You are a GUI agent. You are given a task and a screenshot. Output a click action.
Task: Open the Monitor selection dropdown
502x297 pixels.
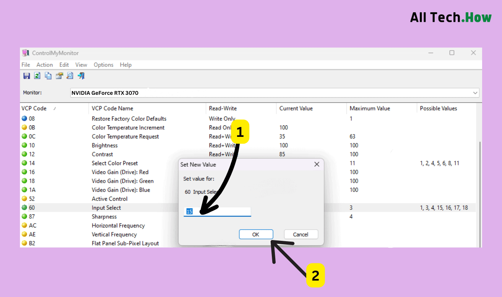click(475, 93)
